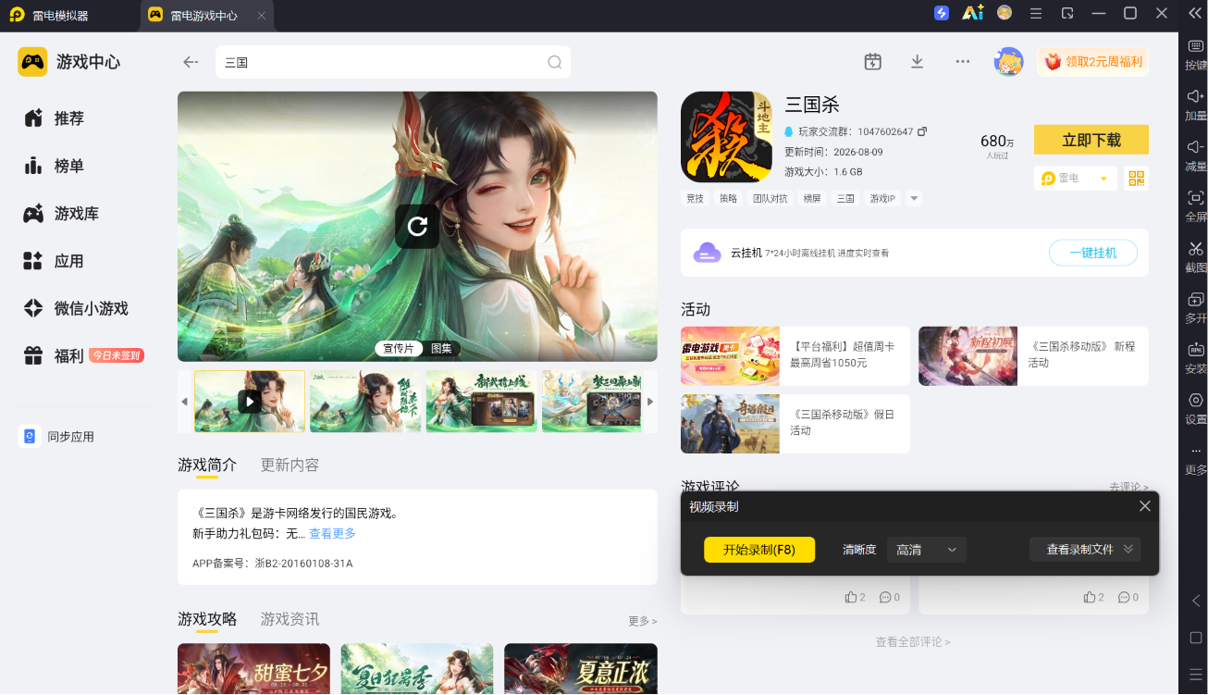
Task: Click the magnifier search icon
Action: pos(555,62)
